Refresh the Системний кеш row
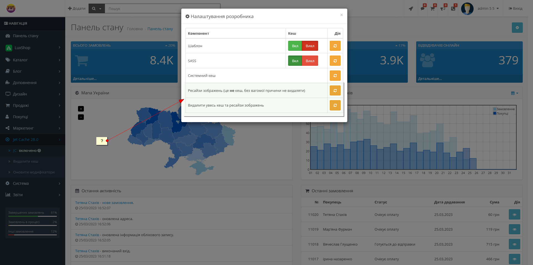The image size is (533, 265). (335, 75)
